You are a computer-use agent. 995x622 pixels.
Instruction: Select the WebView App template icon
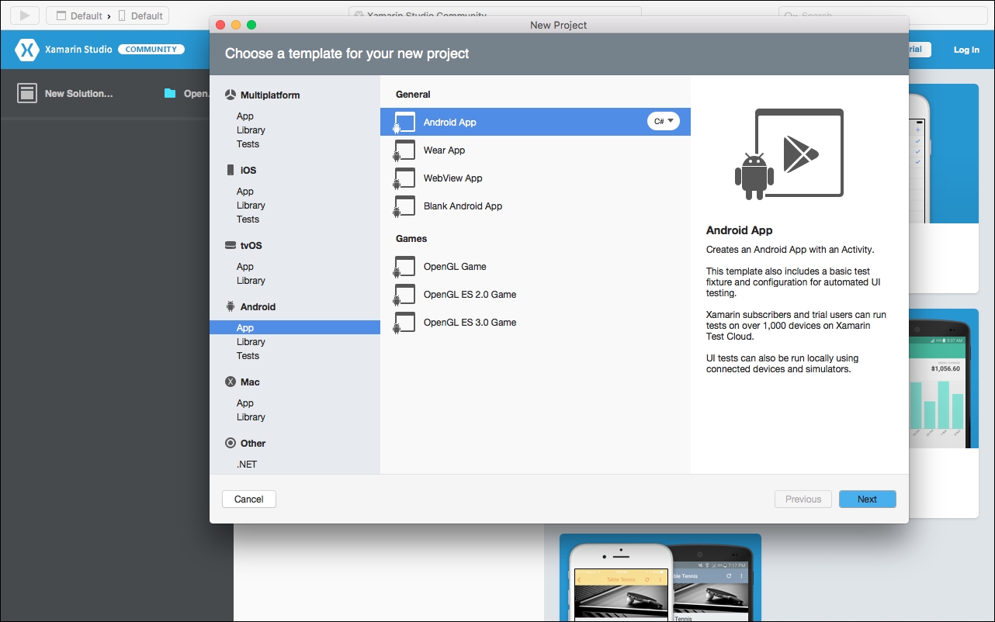coord(404,178)
